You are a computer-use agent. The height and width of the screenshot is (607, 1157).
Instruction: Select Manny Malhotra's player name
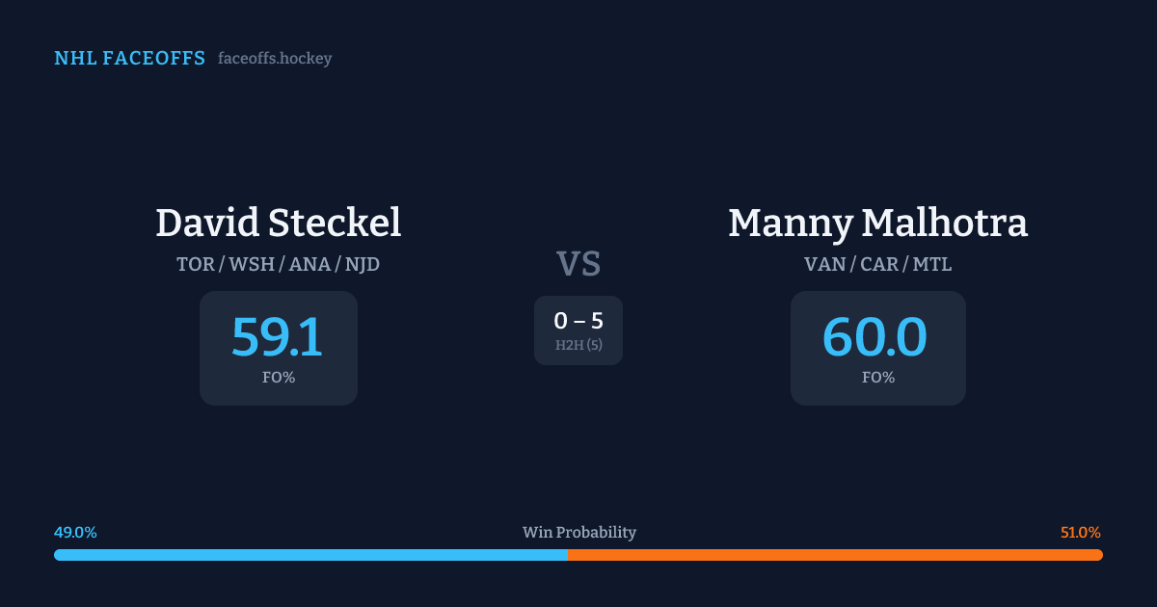point(877,223)
